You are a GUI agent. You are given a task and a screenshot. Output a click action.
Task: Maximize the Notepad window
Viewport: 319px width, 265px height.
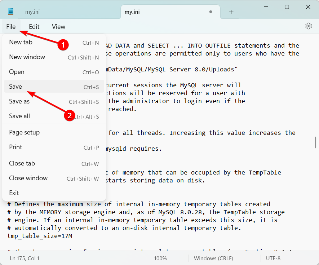point(287,7)
